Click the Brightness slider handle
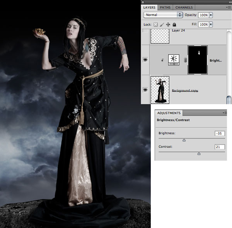Screen dimensions: 232x228 [x=184, y=140]
